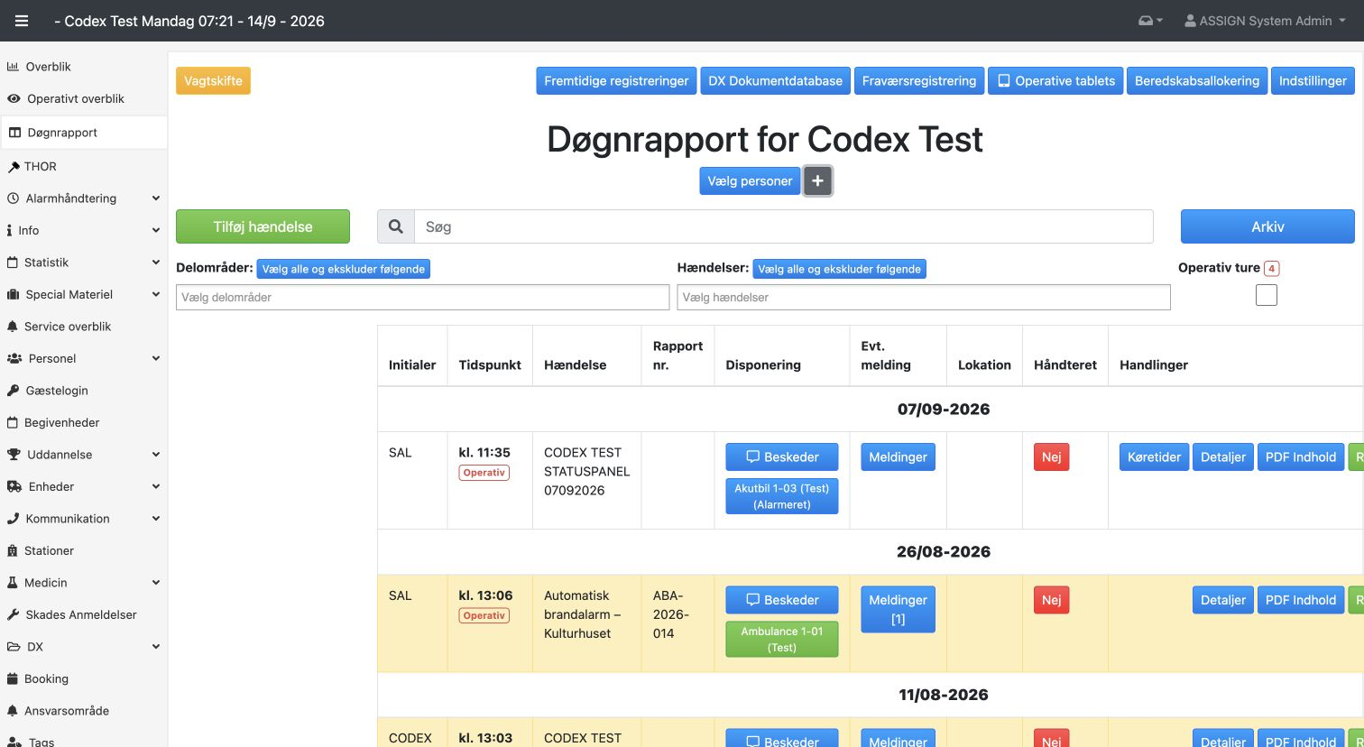Open Fremtidige registreringer
The width and height of the screenshot is (1364, 747).
click(x=616, y=80)
